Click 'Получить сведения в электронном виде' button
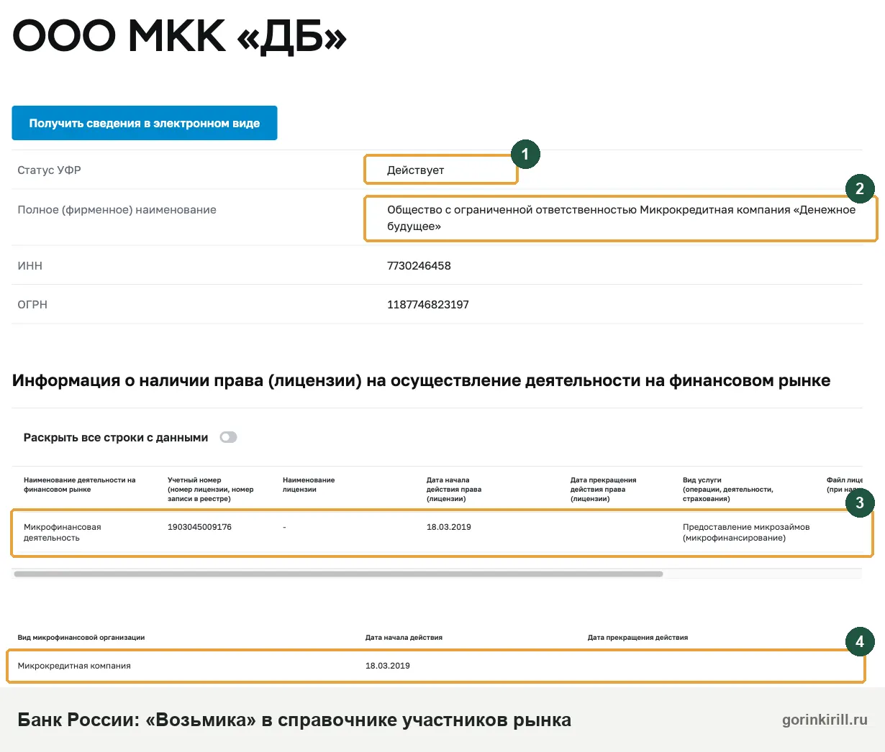 pos(145,123)
